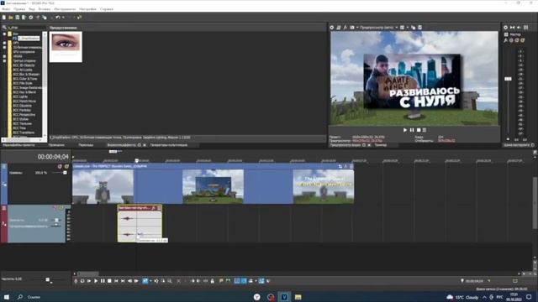Image resolution: width=538 pixels, height=302 pixels.
Task: Select the video clip's first thumbnail
Action: click(103, 186)
